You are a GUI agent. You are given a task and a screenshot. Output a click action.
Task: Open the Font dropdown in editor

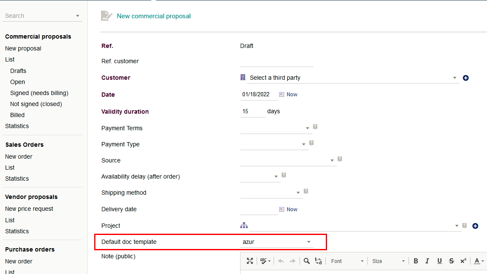pos(347,261)
